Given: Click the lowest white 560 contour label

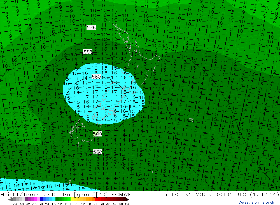Looking at the screenshot, I should 97,152.
